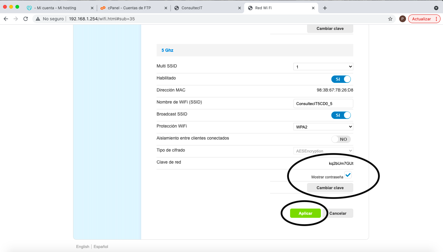Click the browser back arrow

tap(6, 19)
